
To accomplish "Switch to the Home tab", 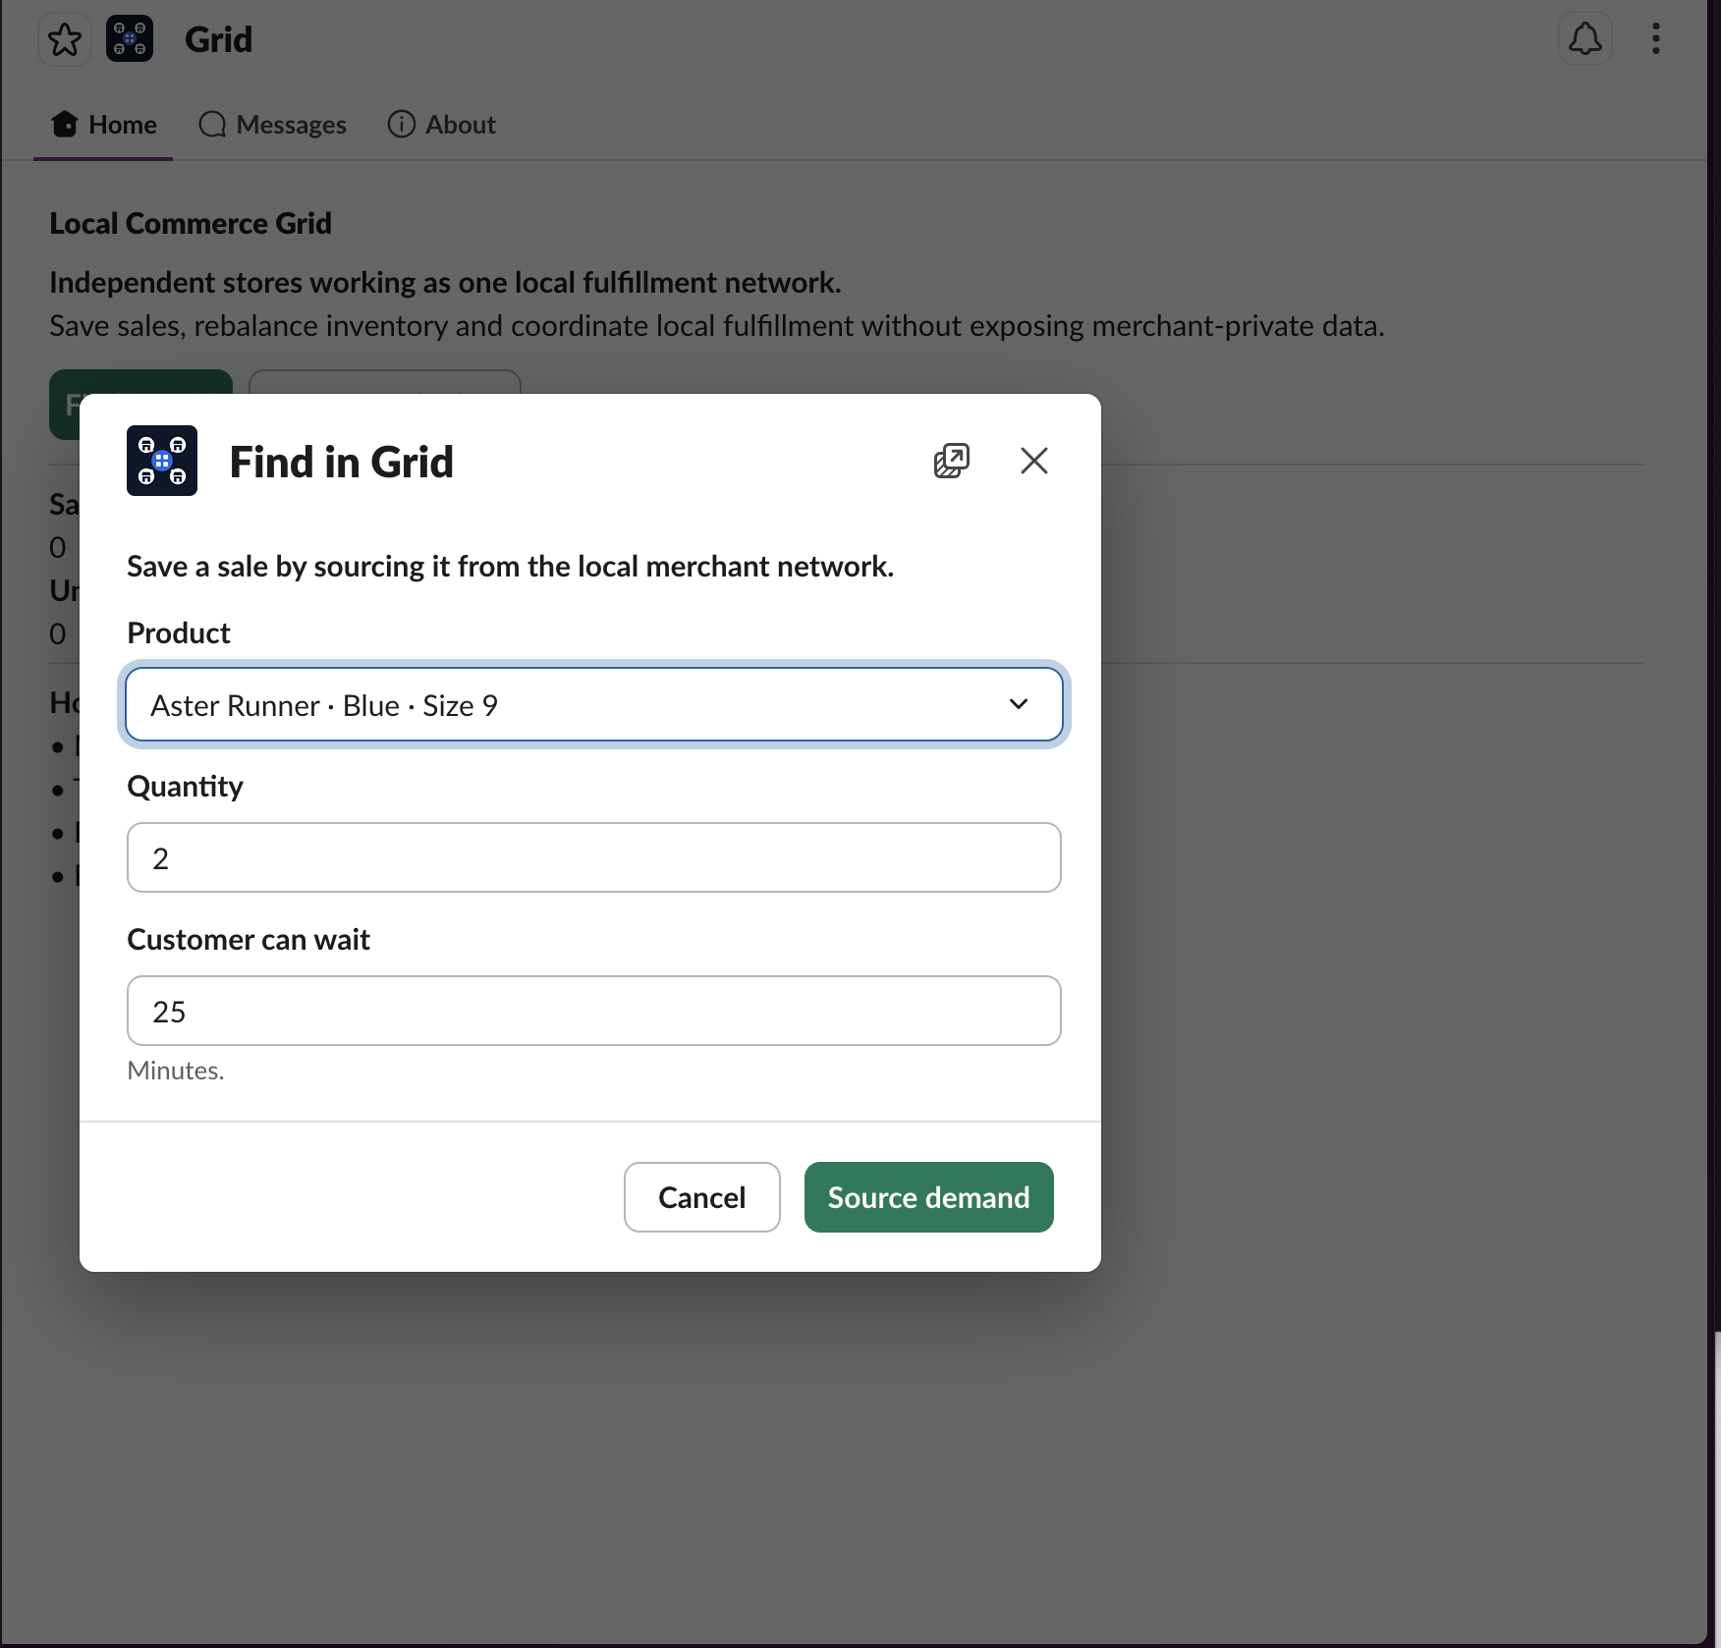I will (103, 125).
